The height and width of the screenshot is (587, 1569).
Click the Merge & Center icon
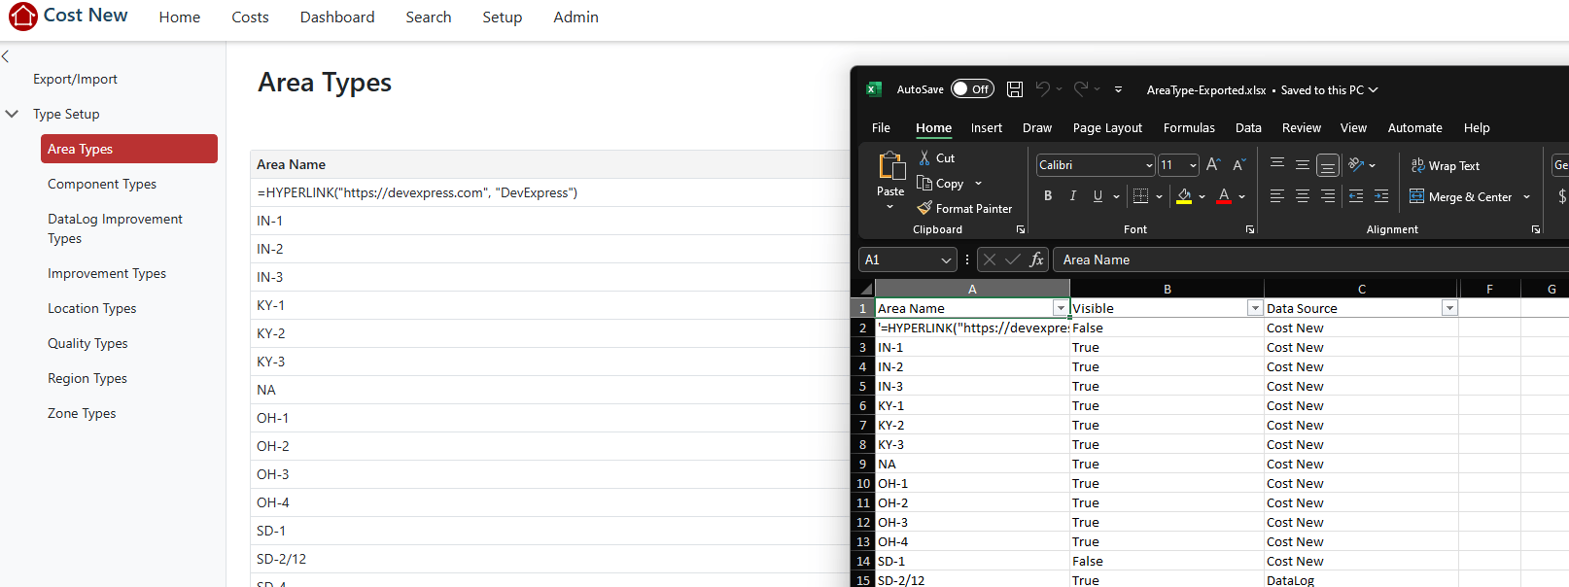point(1461,196)
